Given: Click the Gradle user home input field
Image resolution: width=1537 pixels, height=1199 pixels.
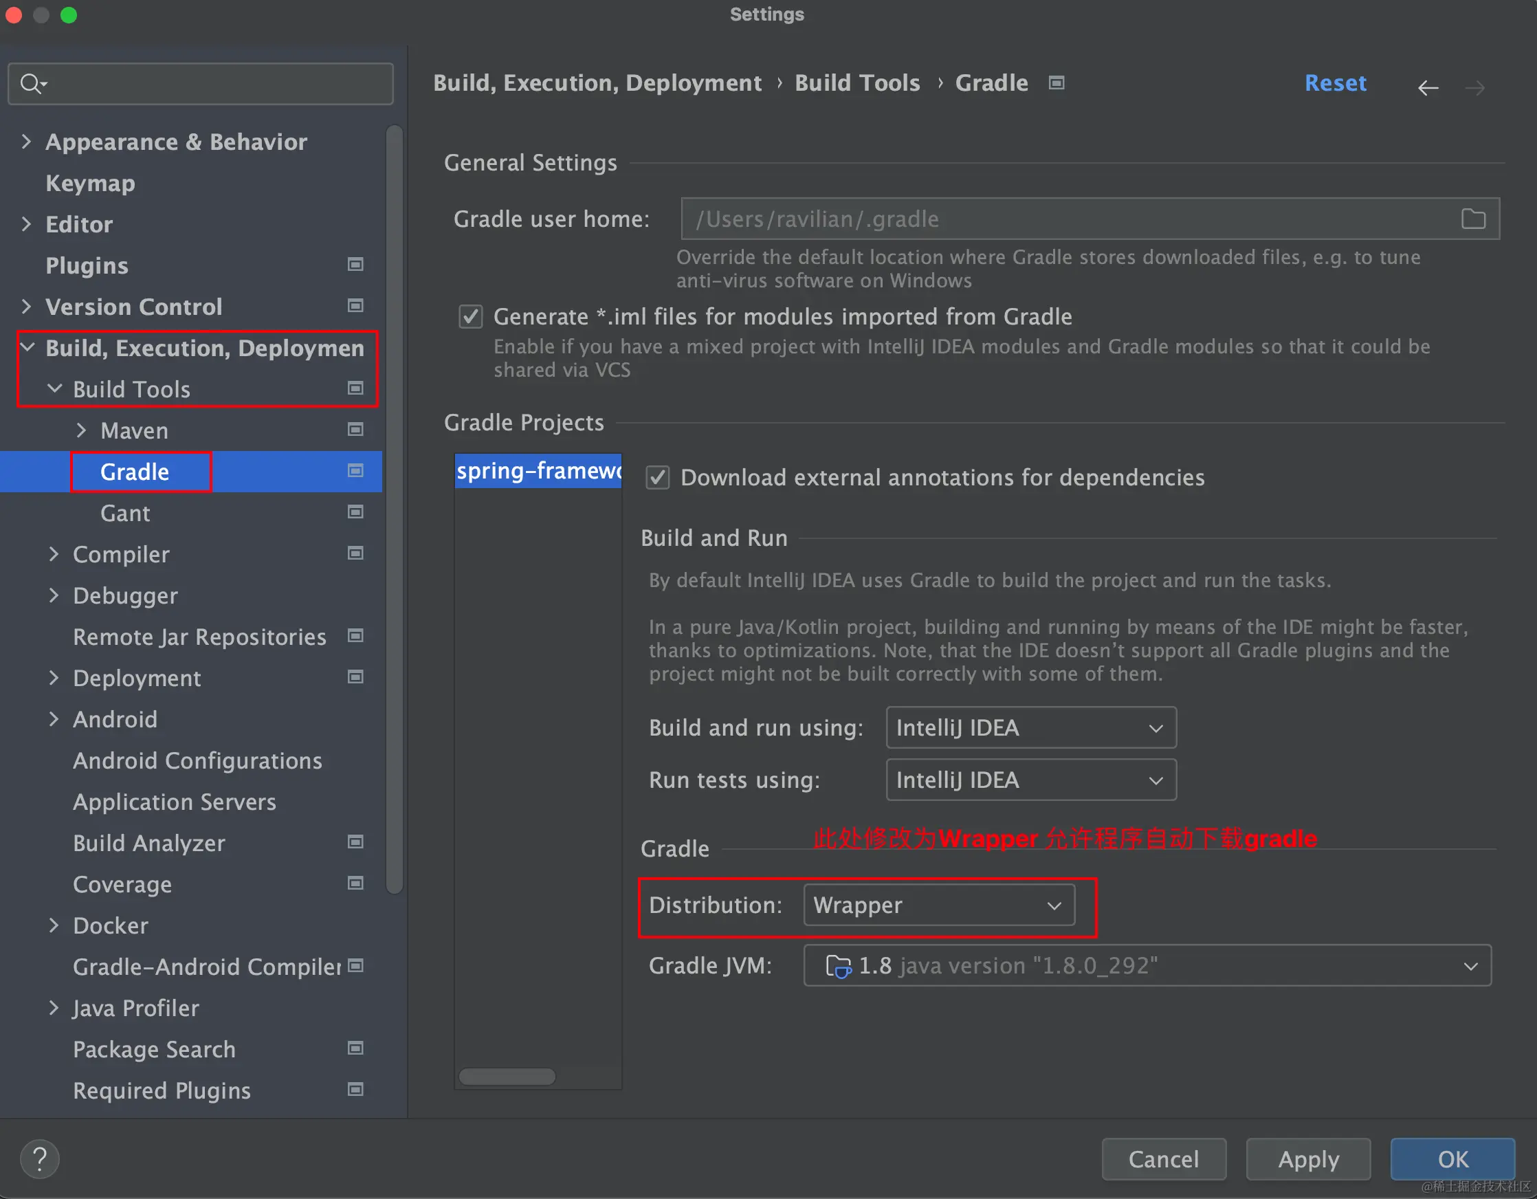Looking at the screenshot, I should [x=1056, y=219].
